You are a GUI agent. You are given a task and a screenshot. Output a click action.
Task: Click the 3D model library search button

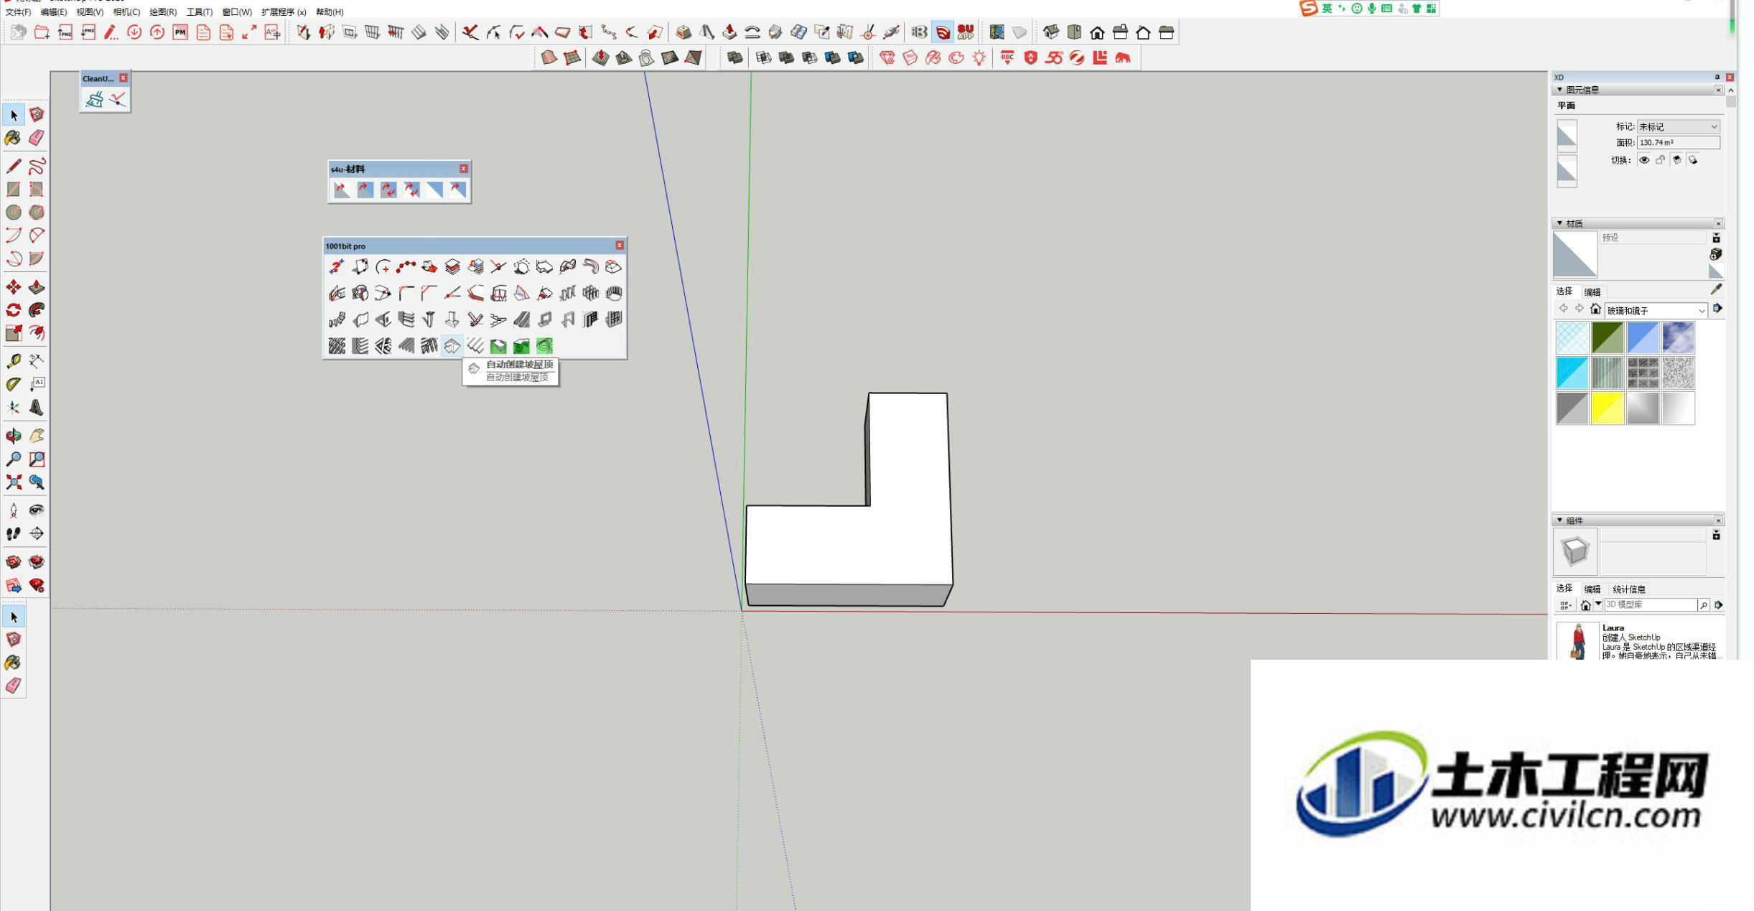[x=1703, y=605]
